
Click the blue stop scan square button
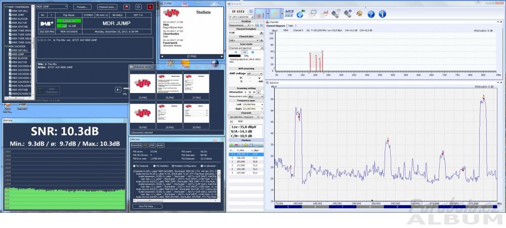pos(252,52)
